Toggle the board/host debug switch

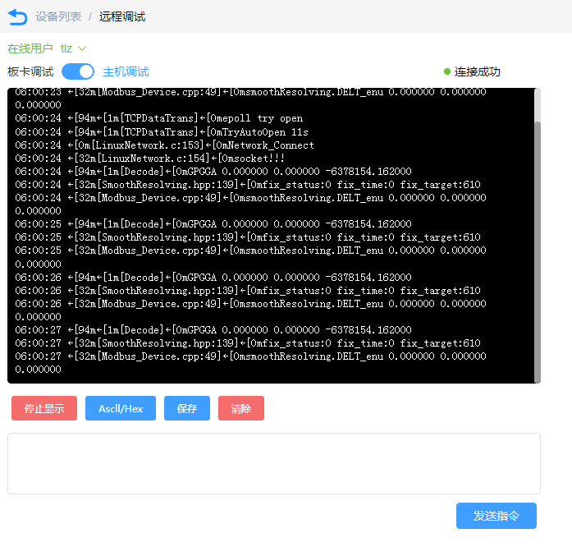(78, 71)
